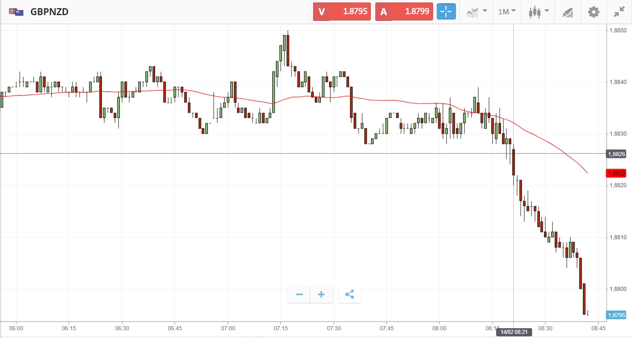Click the 1,8830 price axis label
Viewport: 632px width, 338px height.
[x=618, y=134]
